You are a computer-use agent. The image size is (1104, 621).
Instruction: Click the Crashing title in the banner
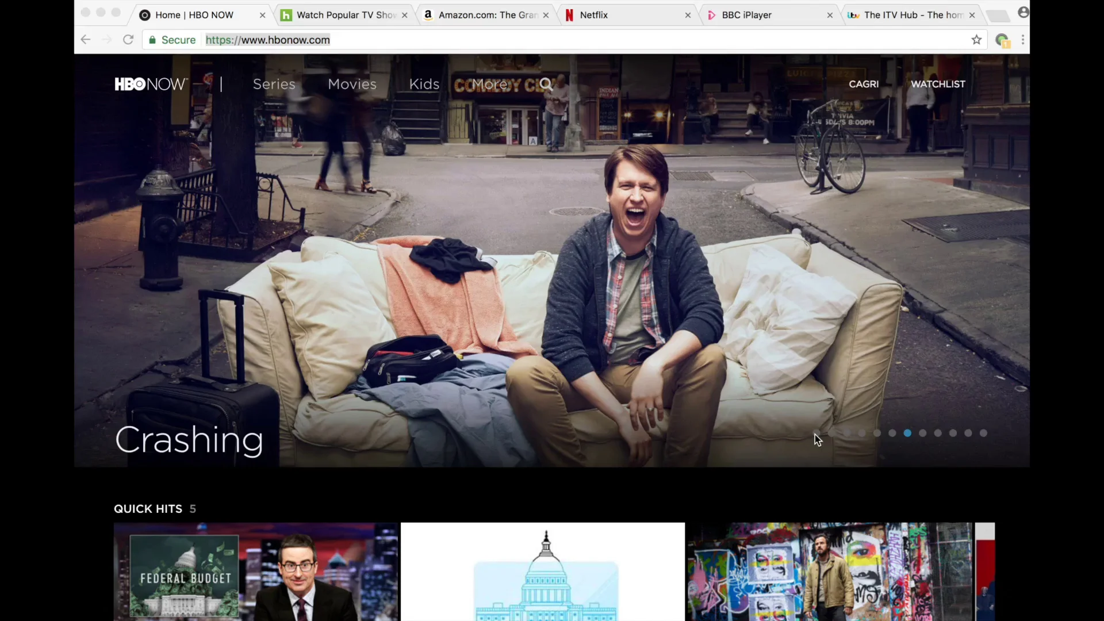(x=189, y=440)
